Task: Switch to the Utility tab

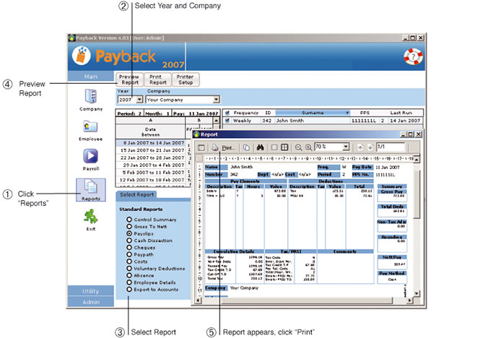Action: tap(90, 291)
